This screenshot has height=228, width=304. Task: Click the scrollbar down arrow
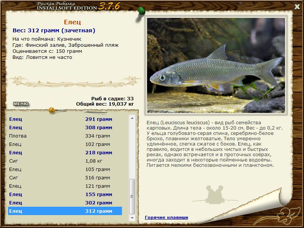(x=132, y=218)
